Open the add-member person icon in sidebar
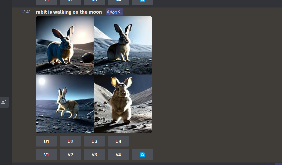 pyautogui.click(x=4, y=102)
